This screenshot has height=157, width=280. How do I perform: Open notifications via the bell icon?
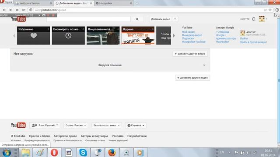254,19
